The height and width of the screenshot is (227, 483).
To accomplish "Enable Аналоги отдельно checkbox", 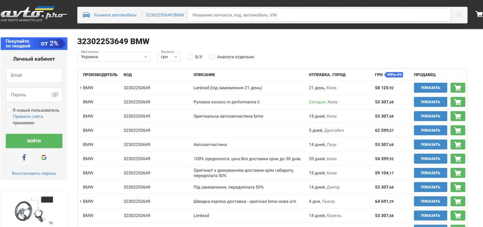I will click(212, 57).
